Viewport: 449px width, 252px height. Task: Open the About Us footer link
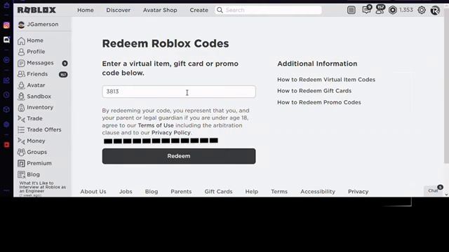coord(93,192)
